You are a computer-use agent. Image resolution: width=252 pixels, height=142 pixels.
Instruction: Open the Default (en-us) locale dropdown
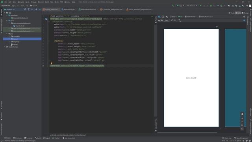pyautogui.click(x=206, y=17)
